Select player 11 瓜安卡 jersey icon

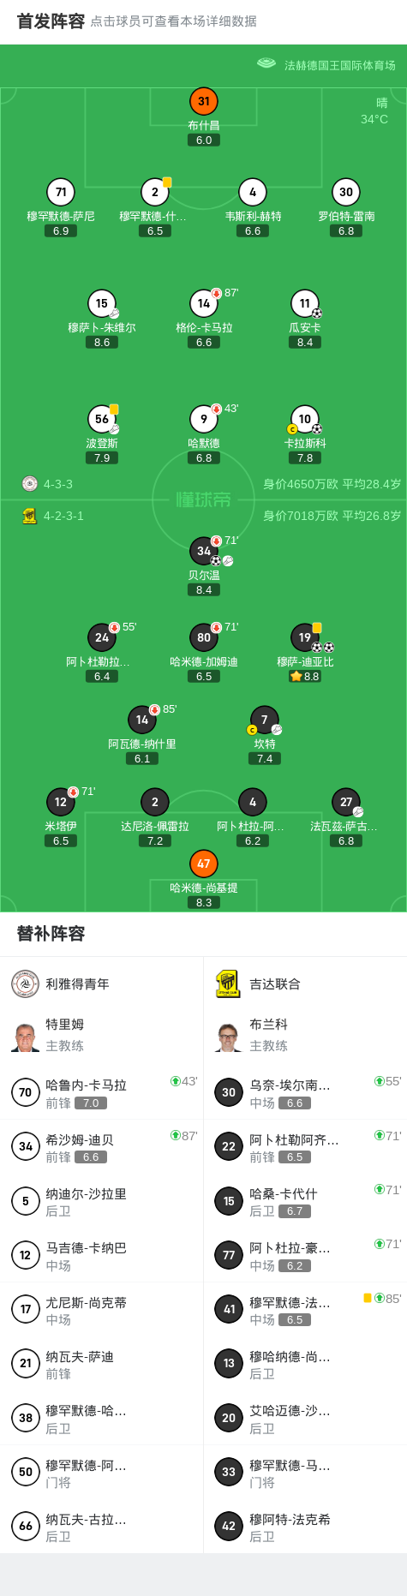click(x=305, y=303)
